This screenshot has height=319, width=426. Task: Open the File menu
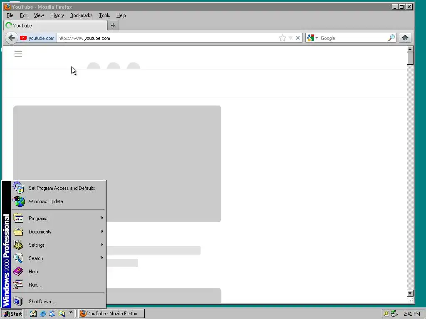pyautogui.click(x=10, y=15)
